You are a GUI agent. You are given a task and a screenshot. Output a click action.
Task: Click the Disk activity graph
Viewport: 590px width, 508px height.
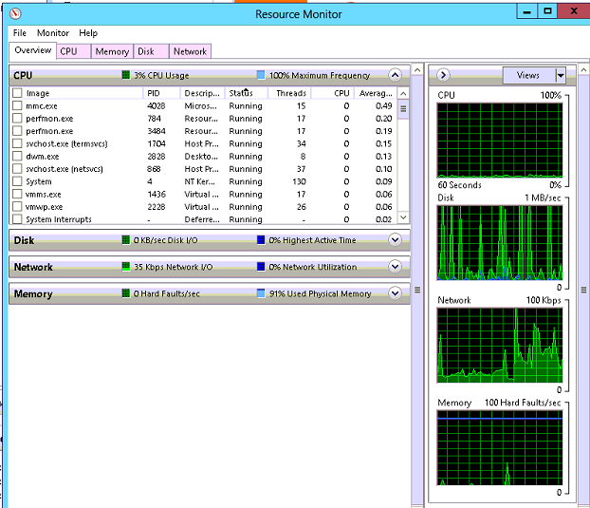[x=500, y=243]
